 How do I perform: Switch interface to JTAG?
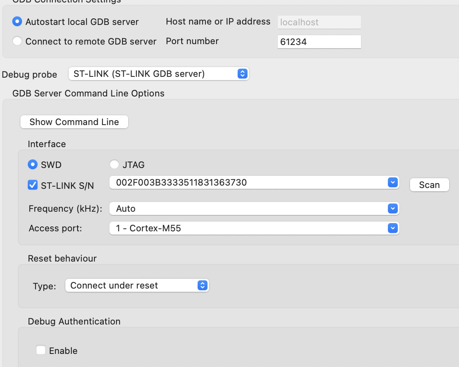tap(114, 165)
